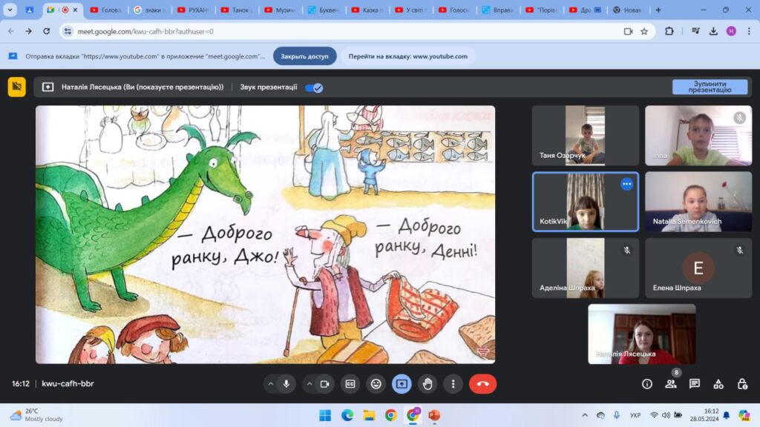Switch to Новая tab

pyautogui.click(x=629, y=10)
